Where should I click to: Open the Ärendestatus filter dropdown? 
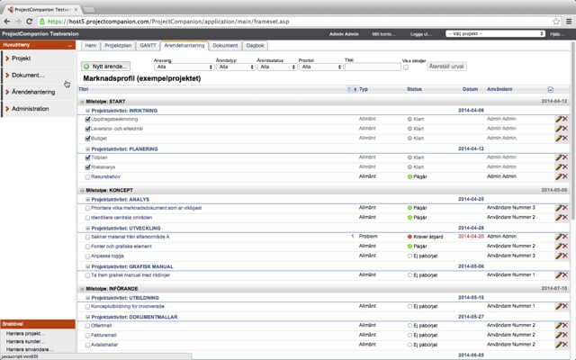point(277,67)
